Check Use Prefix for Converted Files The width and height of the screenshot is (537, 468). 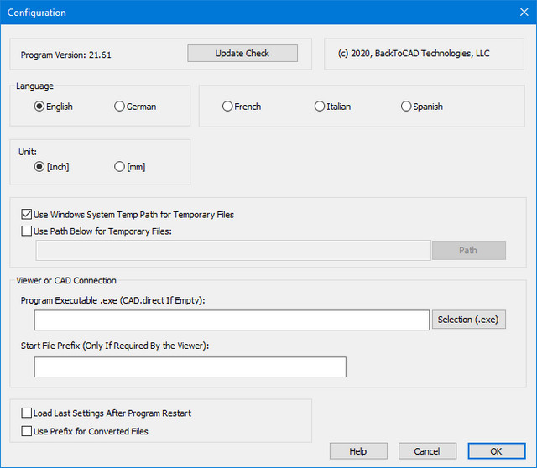point(27,431)
